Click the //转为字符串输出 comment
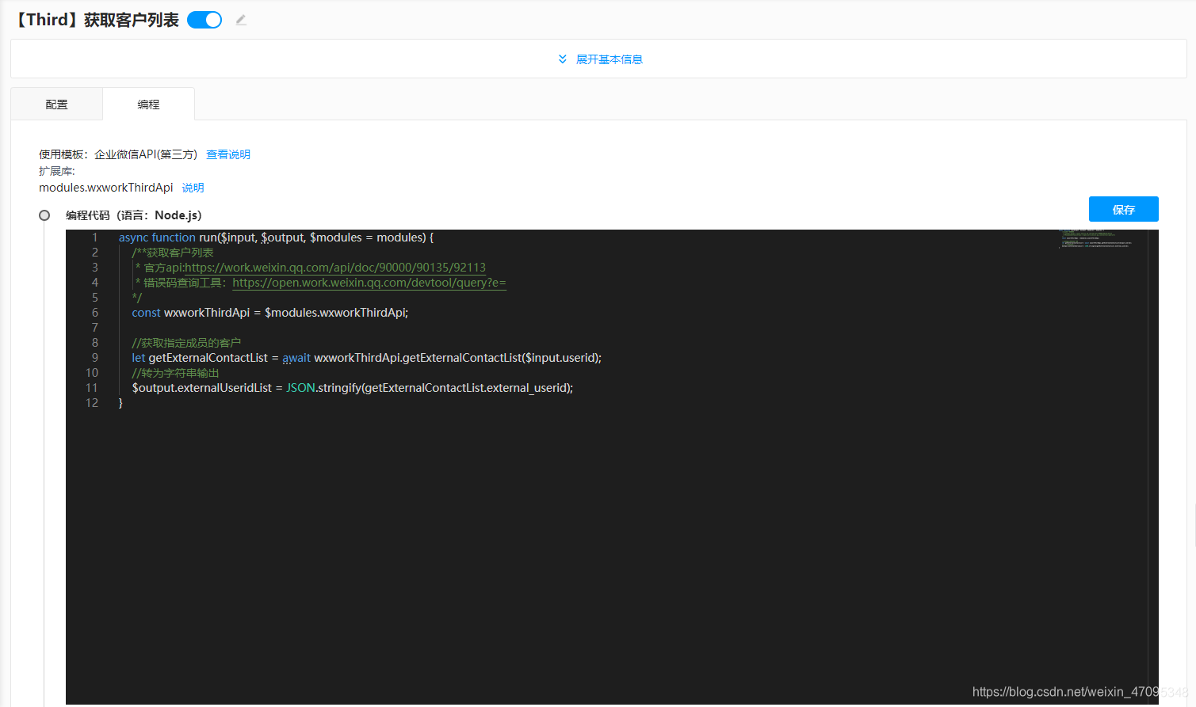Viewport: 1196px width, 707px height. pyautogui.click(x=175, y=373)
